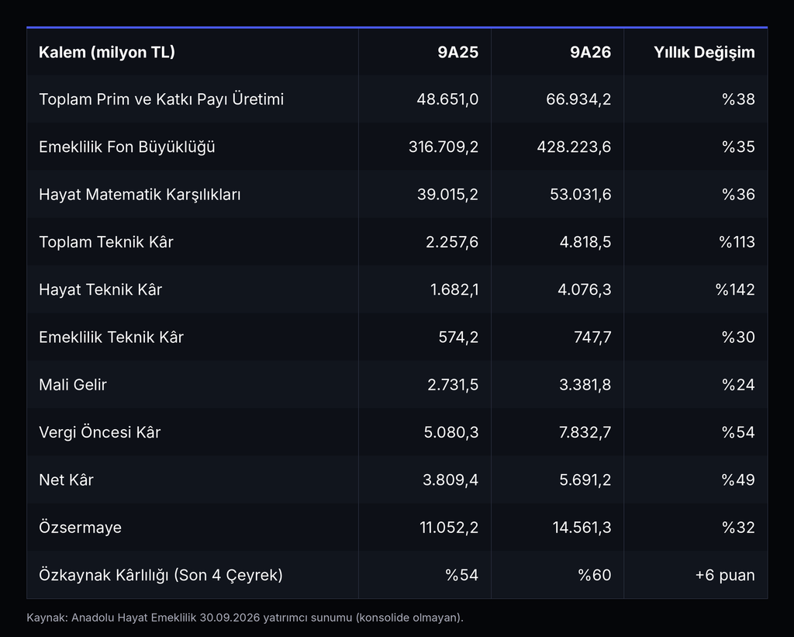Click the "Yıllık Değişim" column header
794x637 pixels.
click(704, 52)
